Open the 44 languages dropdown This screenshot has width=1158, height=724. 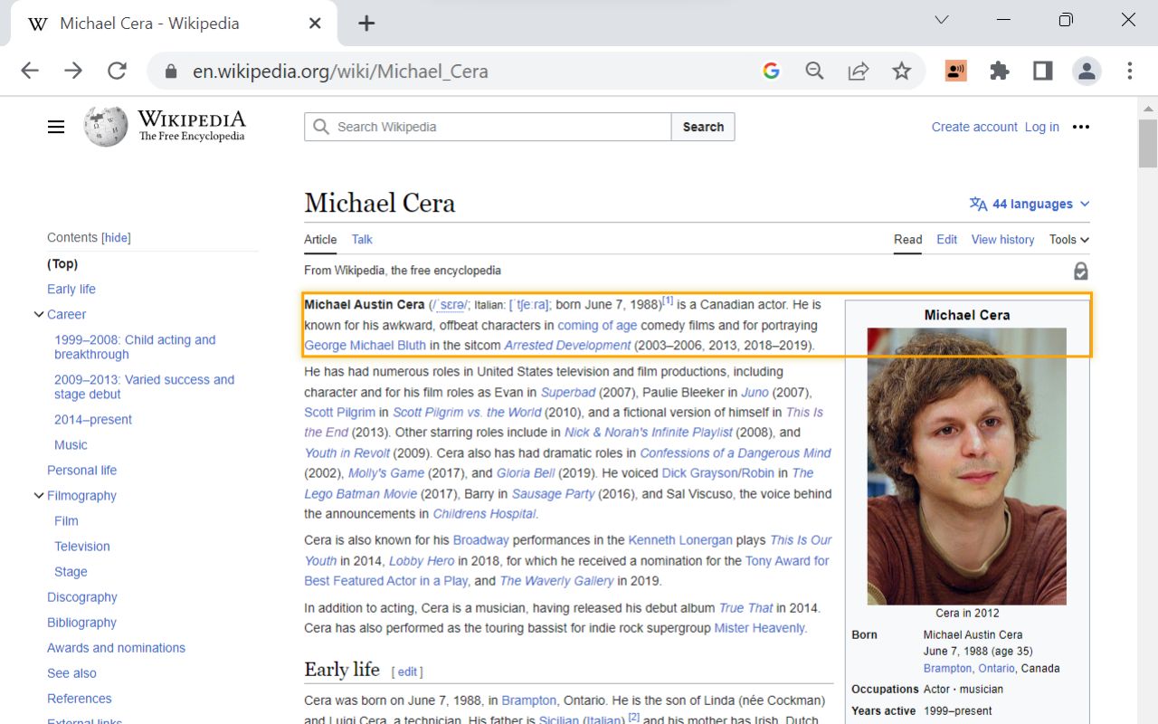click(x=1030, y=204)
